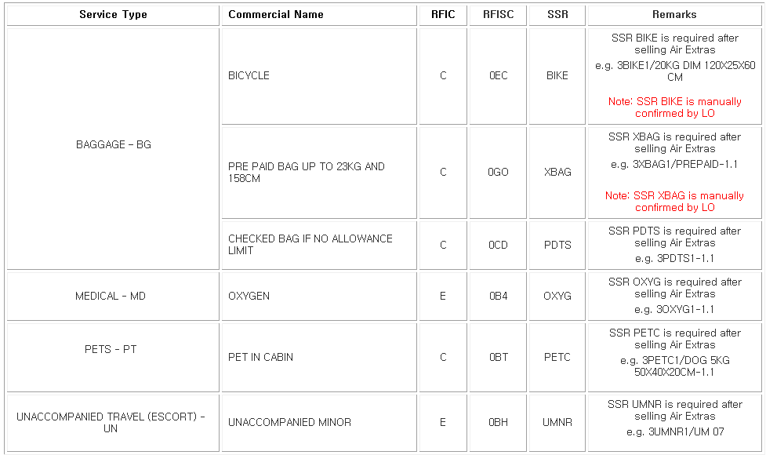
Task: Click the PDTS SSR code cell
Action: click(557, 245)
